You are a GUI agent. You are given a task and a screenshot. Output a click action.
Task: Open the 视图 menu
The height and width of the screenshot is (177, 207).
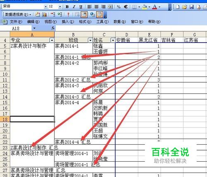tap(51, 22)
